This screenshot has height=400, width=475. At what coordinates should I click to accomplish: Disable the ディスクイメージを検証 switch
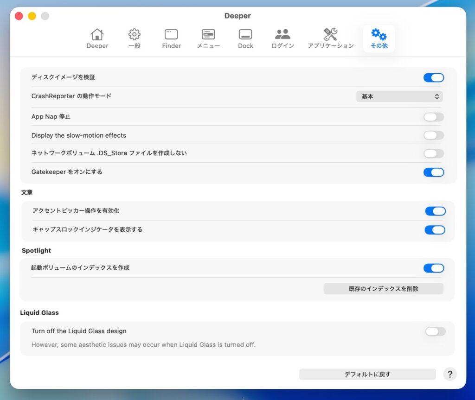[433, 77]
